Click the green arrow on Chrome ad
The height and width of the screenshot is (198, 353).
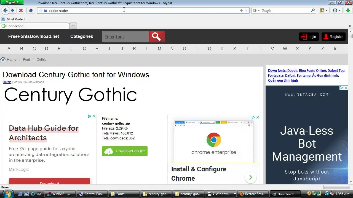click(251, 177)
